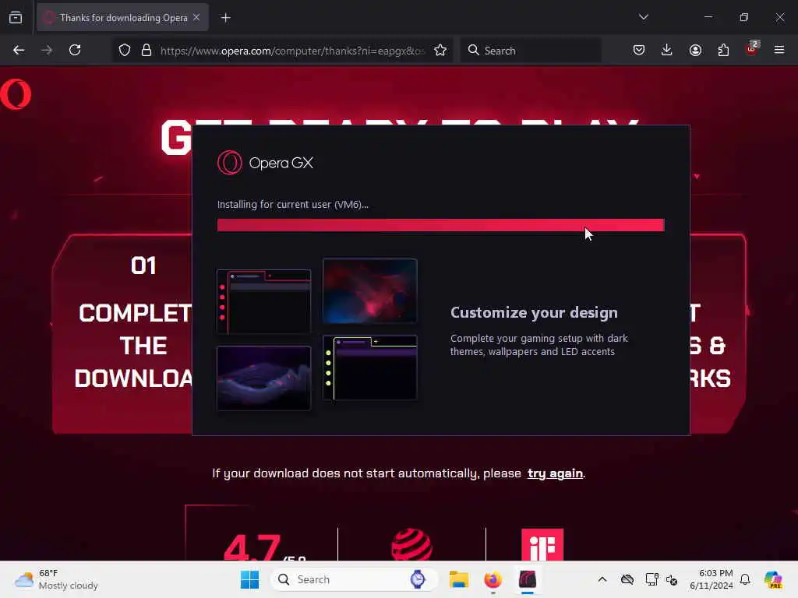The image size is (798, 598).
Task: Expand the list all tabs chevron
Action: coord(643,17)
